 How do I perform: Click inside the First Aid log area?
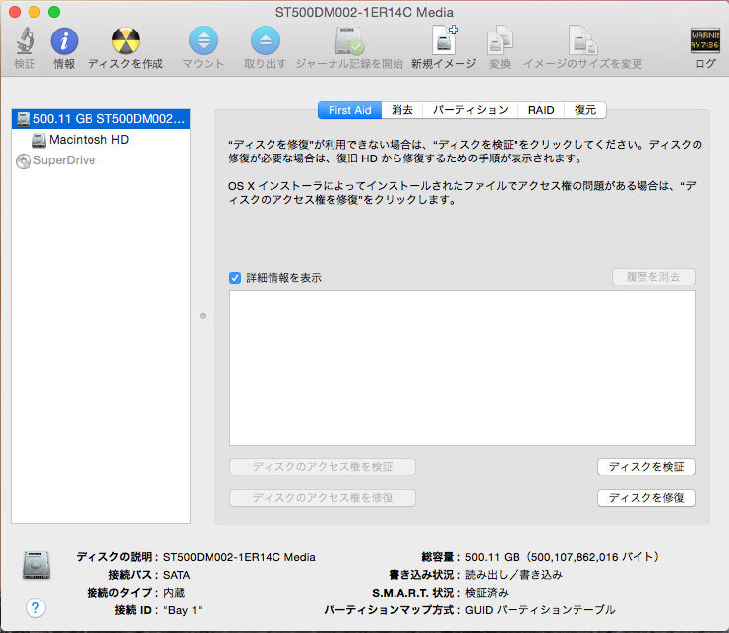[x=462, y=368]
